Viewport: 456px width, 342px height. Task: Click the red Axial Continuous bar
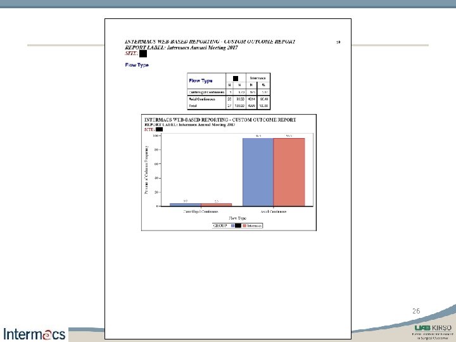289,172
